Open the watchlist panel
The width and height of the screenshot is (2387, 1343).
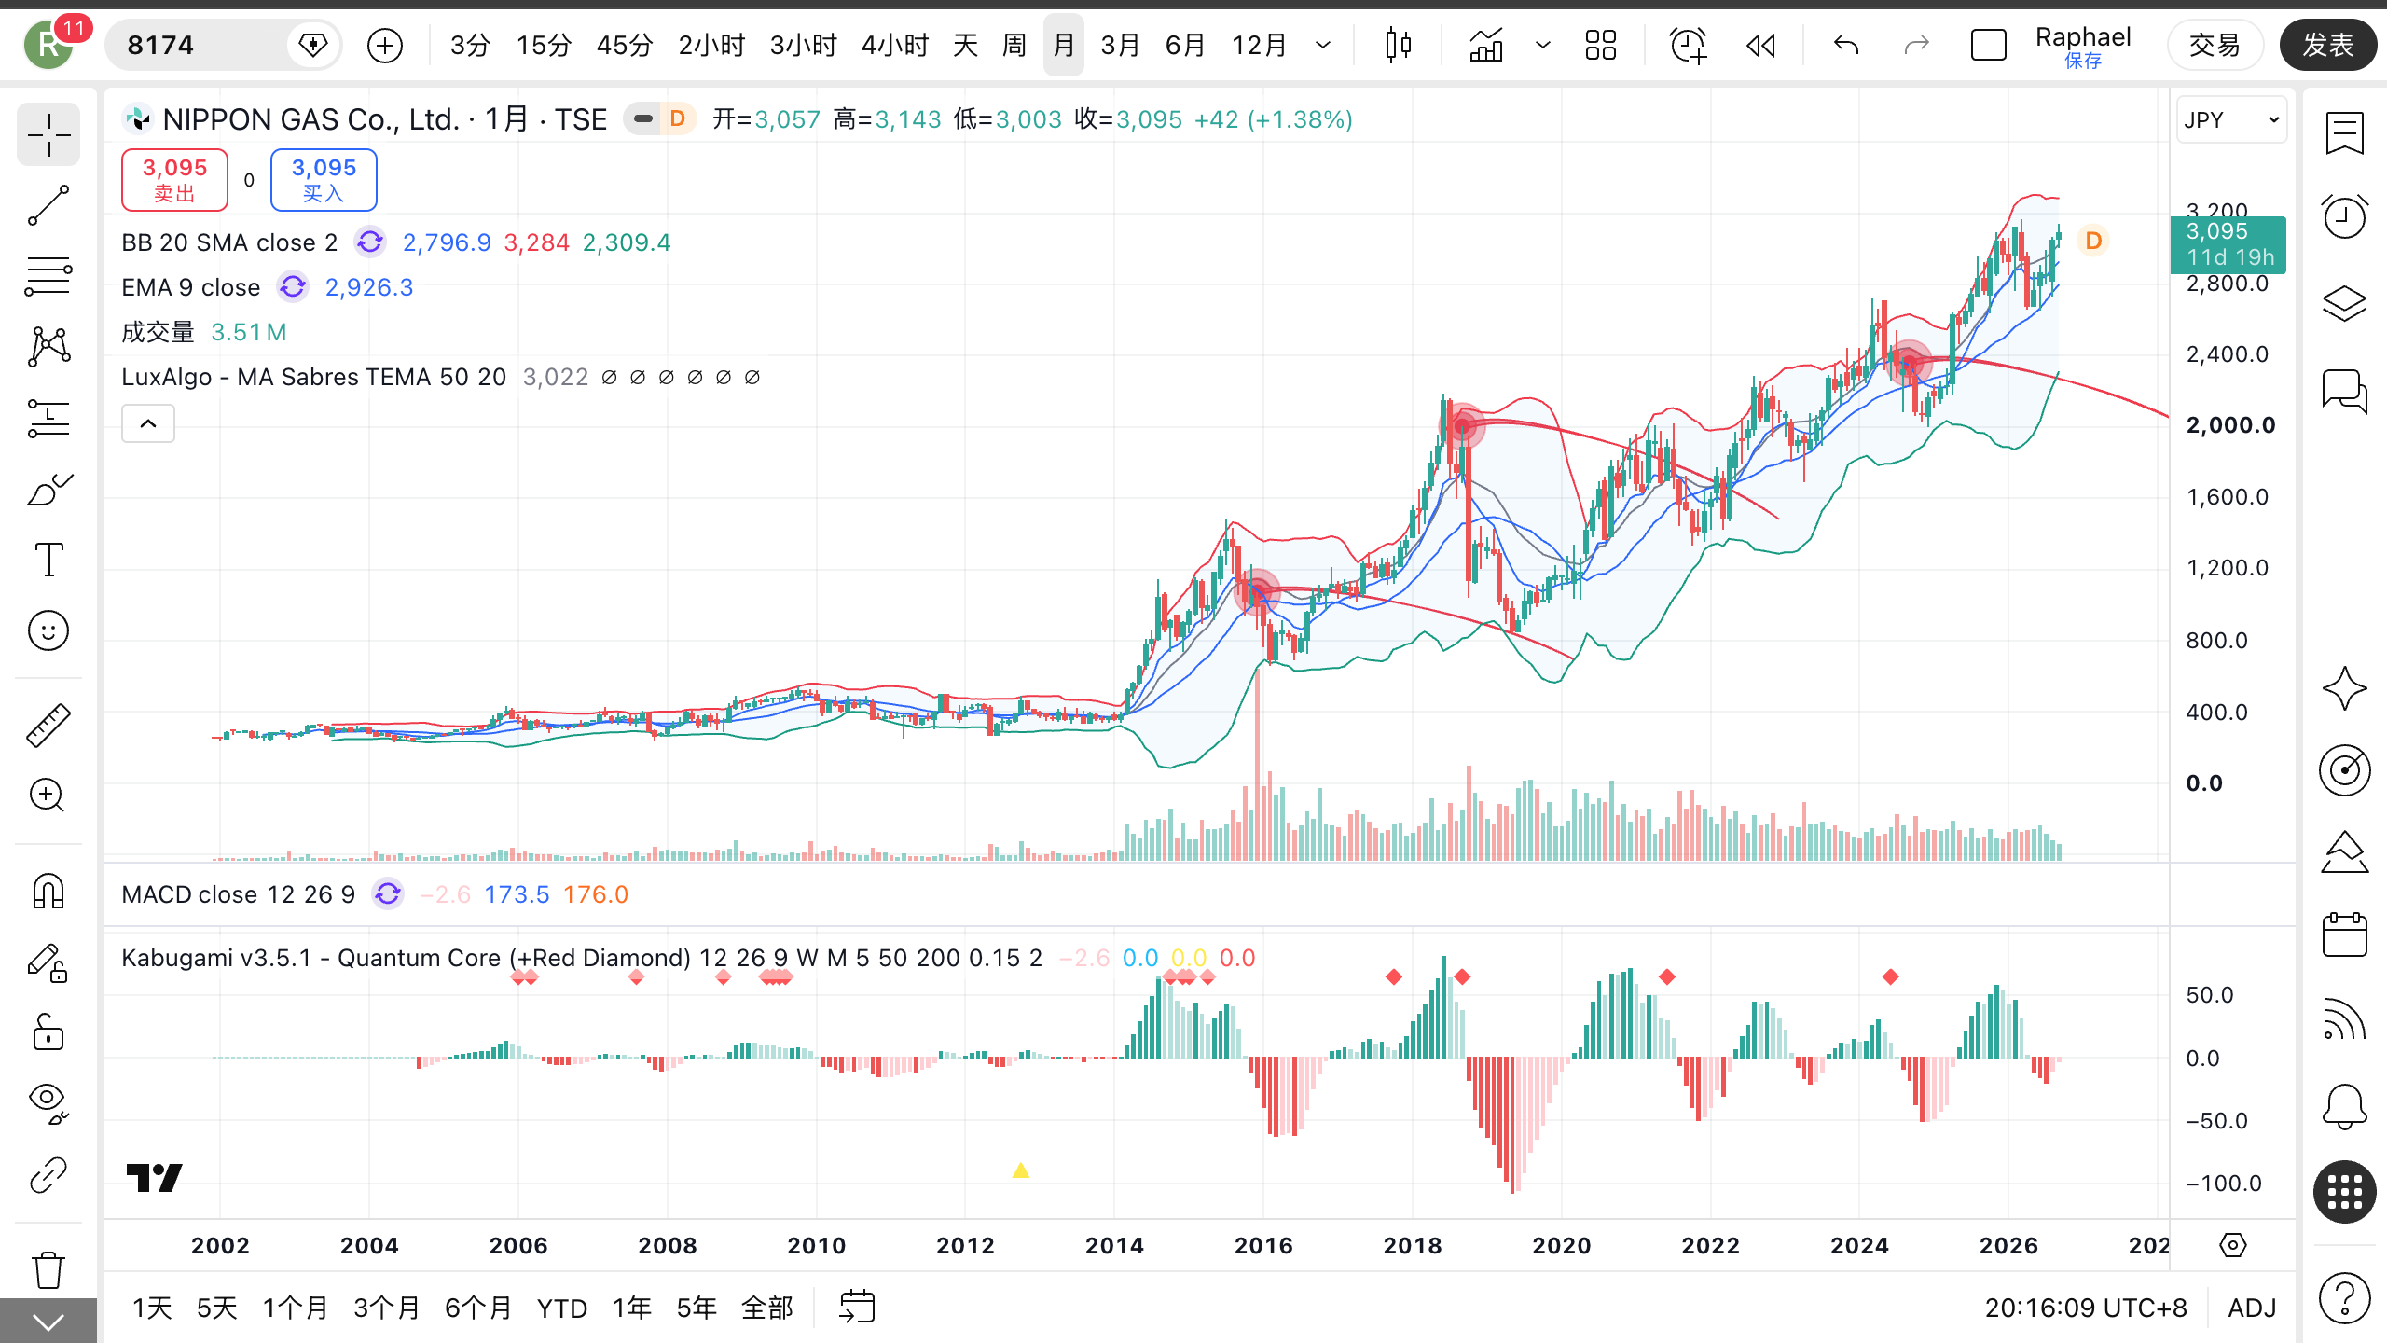[x=2344, y=133]
